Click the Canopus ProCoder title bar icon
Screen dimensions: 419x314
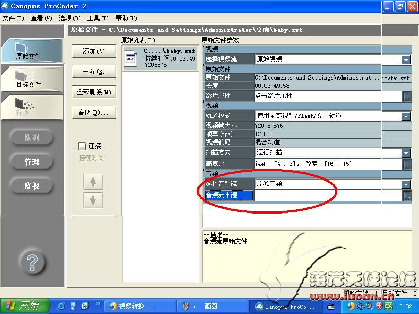click(x=5, y=6)
